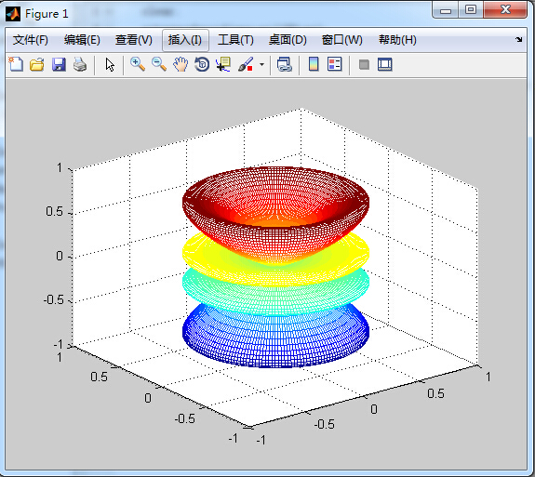Screen dimensions: 535x477
Task: Select the Brush data tool
Action: 246,64
